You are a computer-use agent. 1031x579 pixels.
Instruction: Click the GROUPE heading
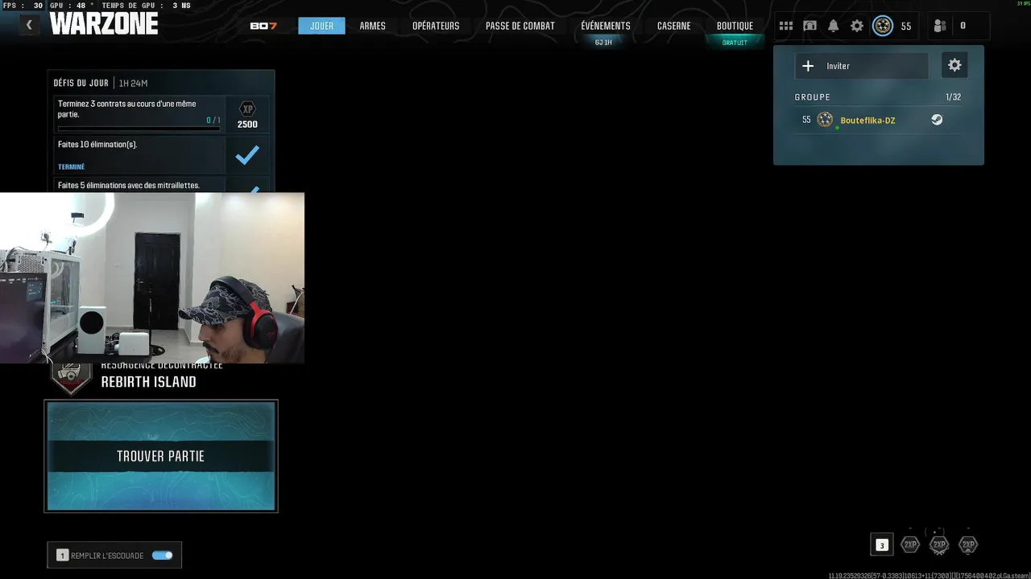click(x=812, y=97)
